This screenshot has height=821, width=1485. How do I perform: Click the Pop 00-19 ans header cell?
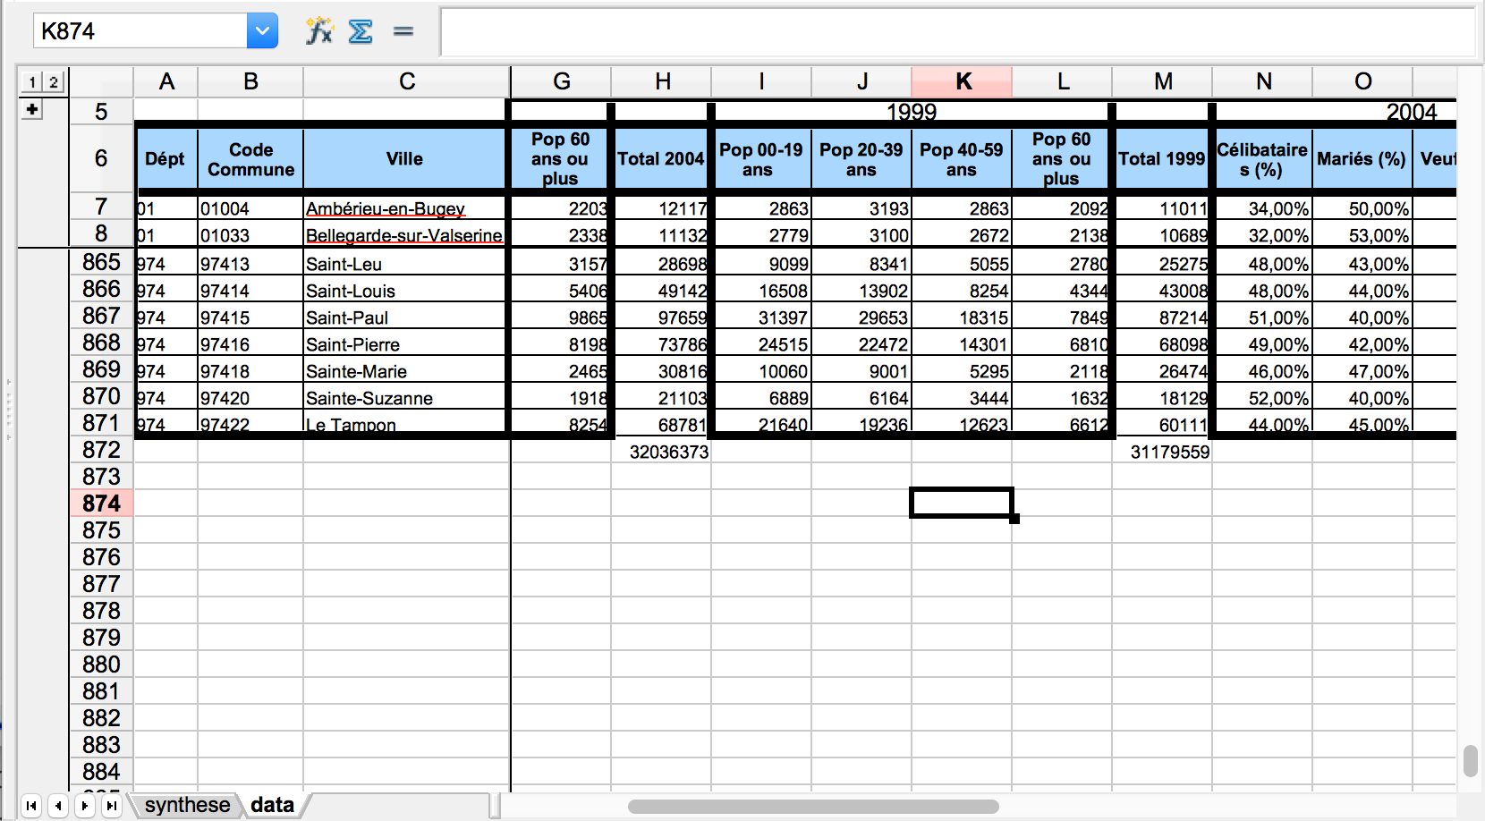pos(761,159)
